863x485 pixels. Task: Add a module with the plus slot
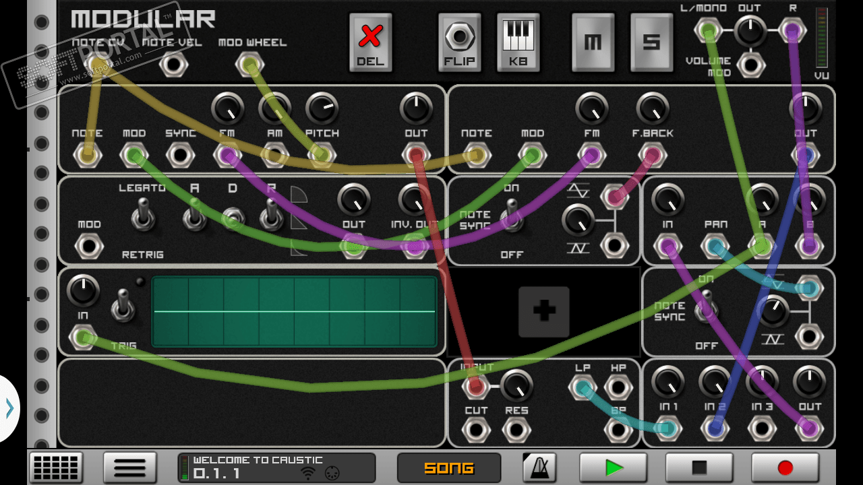(543, 311)
